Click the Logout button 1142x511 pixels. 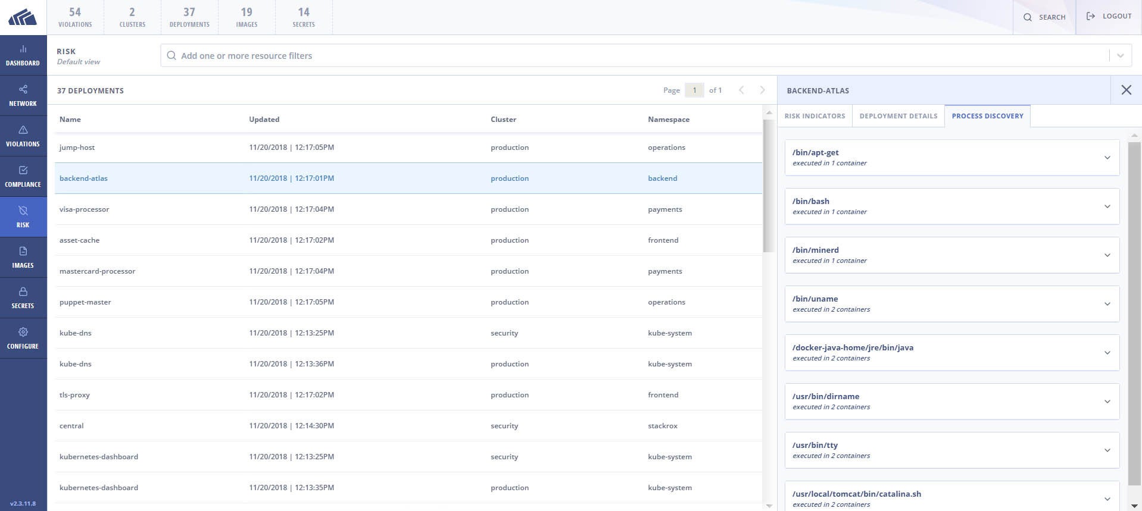(x=1109, y=17)
